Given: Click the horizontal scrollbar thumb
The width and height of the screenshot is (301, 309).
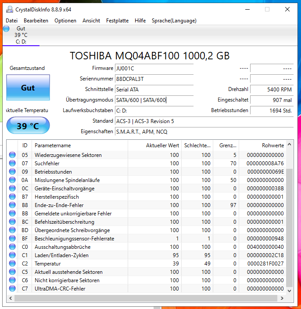Looking at the screenshot, I should pyautogui.click(x=146, y=298).
